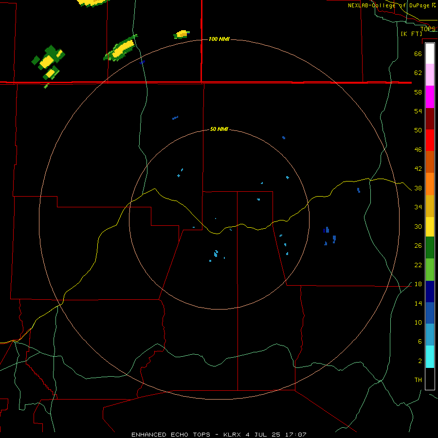The image size is (438, 438).
Task: Click the 6 legend value
Action: tap(420, 342)
